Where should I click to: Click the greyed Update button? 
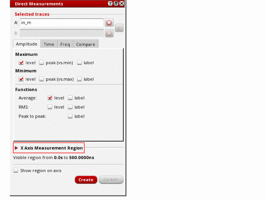111,180
